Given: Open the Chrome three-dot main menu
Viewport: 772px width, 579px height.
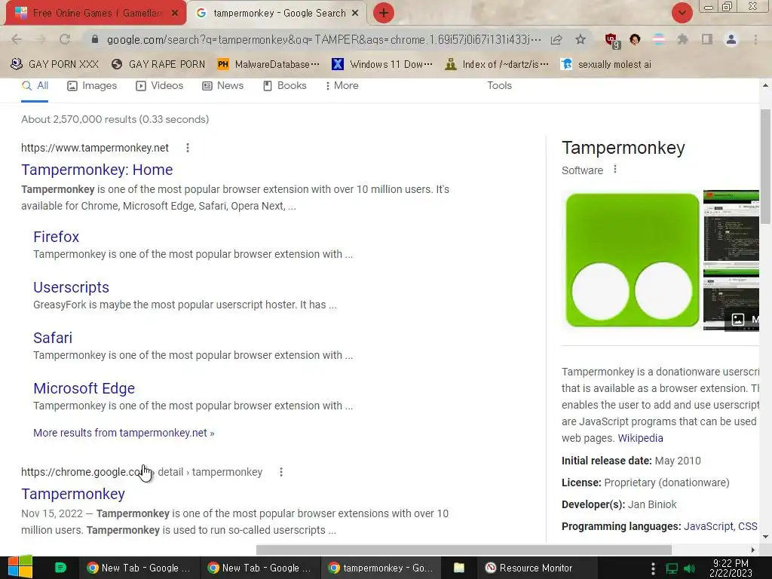Looking at the screenshot, I should coord(755,39).
